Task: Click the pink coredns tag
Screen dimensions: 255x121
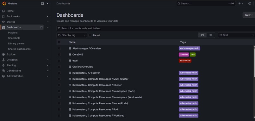Action: coord(184,55)
